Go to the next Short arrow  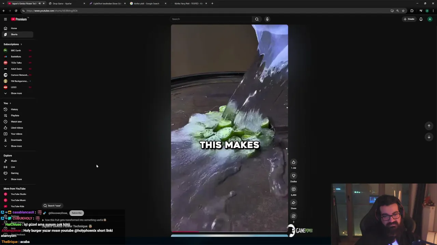(429, 137)
